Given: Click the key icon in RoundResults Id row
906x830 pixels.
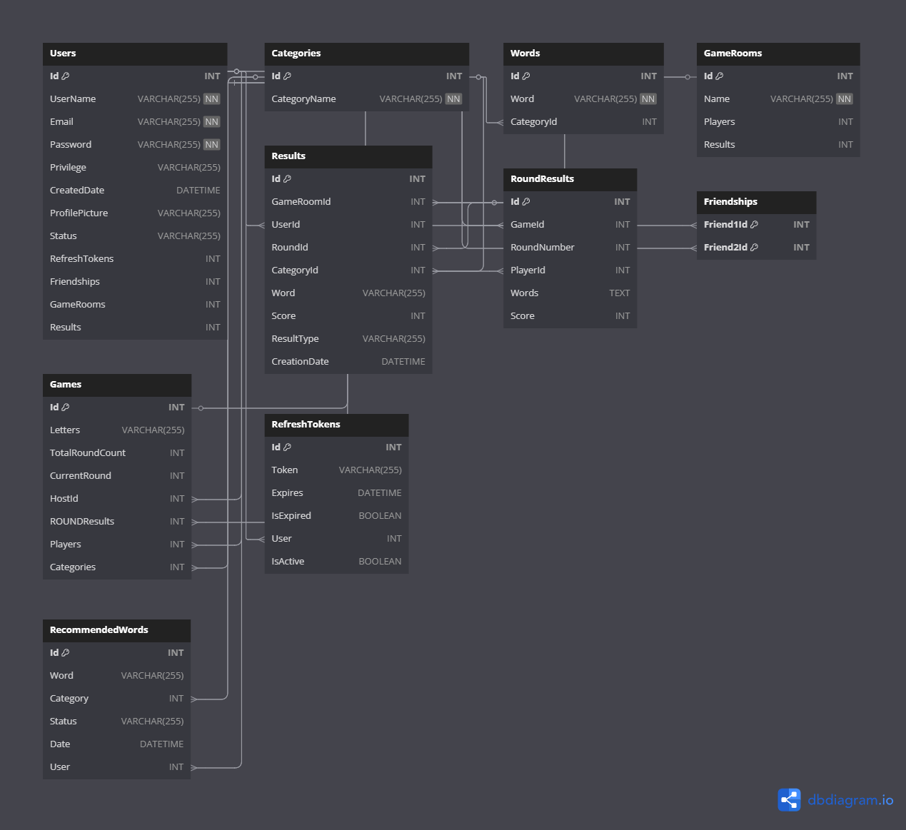Looking at the screenshot, I should click(526, 202).
